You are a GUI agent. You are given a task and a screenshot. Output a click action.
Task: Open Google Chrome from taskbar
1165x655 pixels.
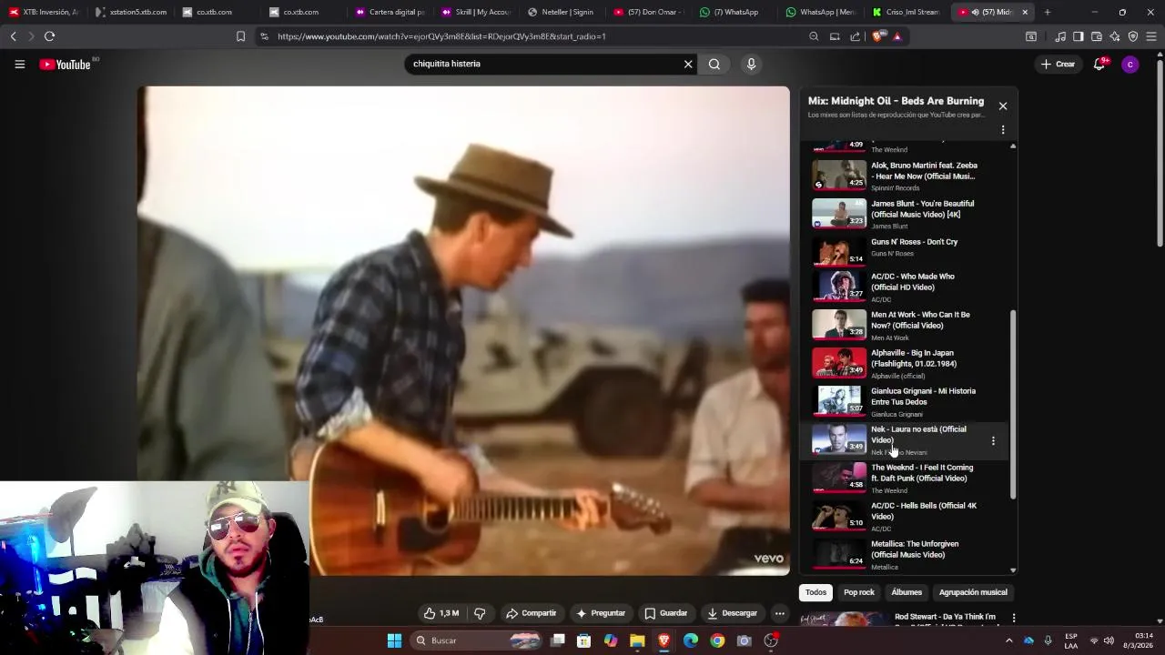pyautogui.click(x=717, y=640)
